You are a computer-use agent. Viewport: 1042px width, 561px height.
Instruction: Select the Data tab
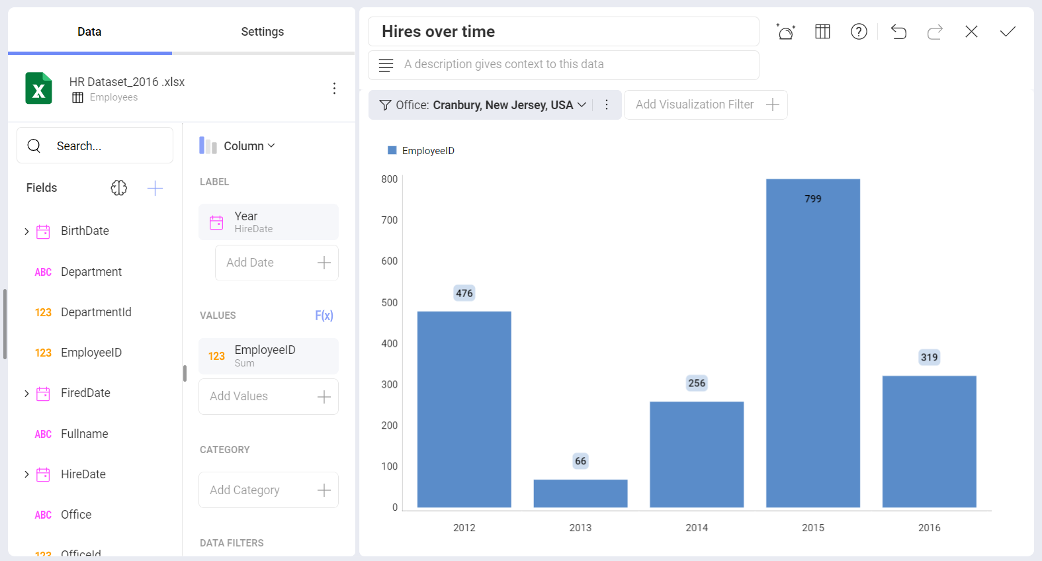pyautogui.click(x=89, y=32)
